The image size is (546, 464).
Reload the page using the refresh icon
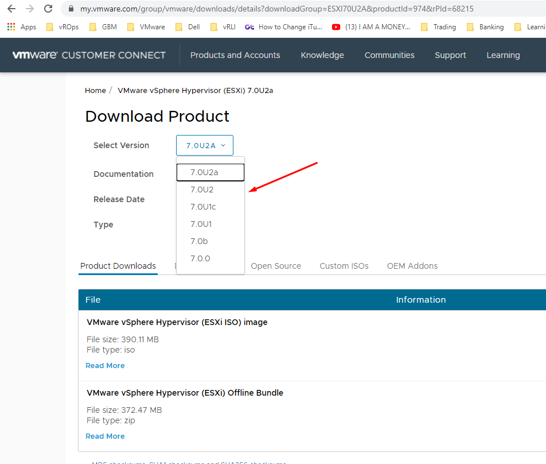(48, 9)
